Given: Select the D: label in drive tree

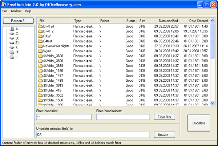Looking at the screenshot, I should point(17,38).
